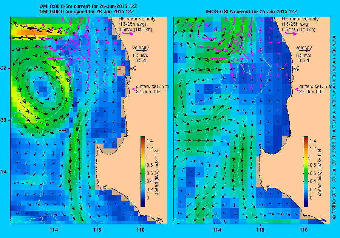Click the magenta HF radar arrow in right legend
The height and width of the screenshot is (238, 340).
[291, 33]
